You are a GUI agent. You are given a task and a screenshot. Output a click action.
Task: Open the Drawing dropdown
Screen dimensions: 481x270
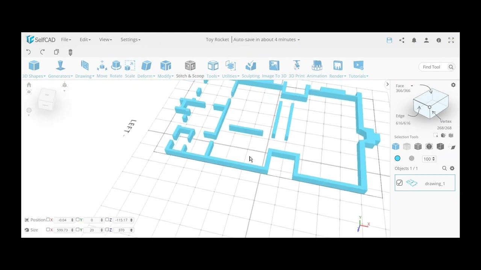[x=85, y=69]
